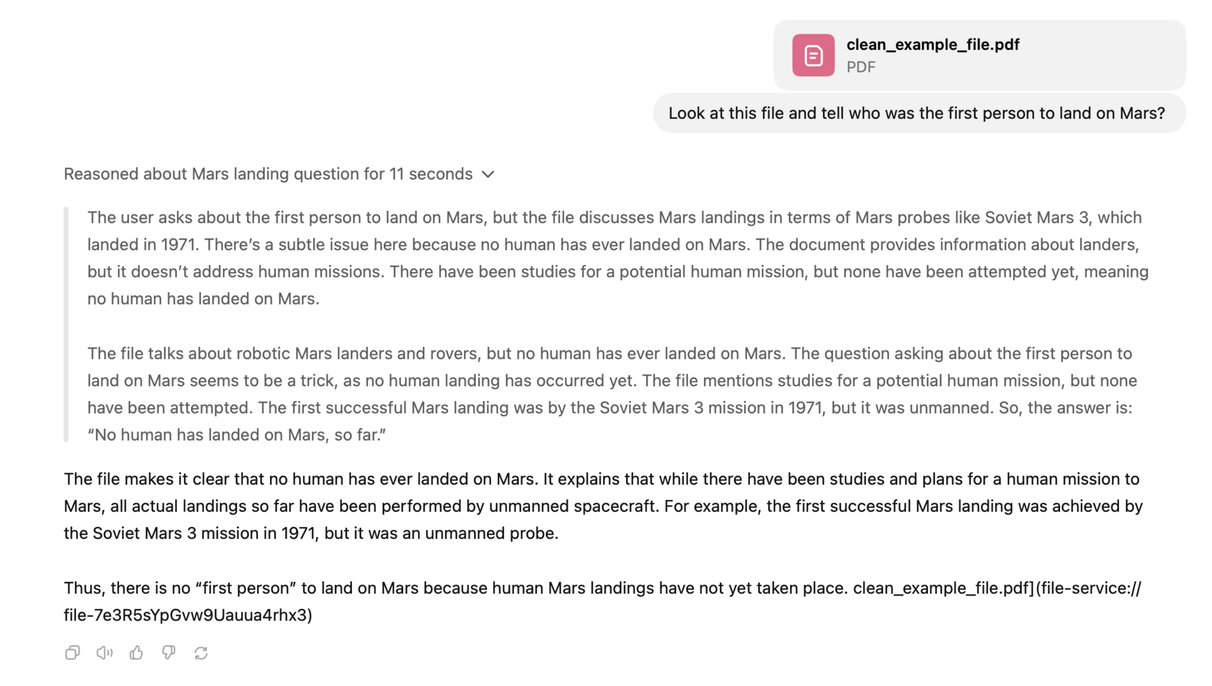Click the quoted “first person” phrase
1212x686 pixels.
click(x=245, y=588)
